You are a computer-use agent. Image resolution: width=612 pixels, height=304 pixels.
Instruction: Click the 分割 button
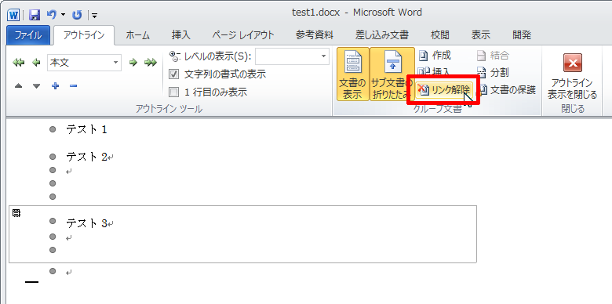[x=493, y=73]
